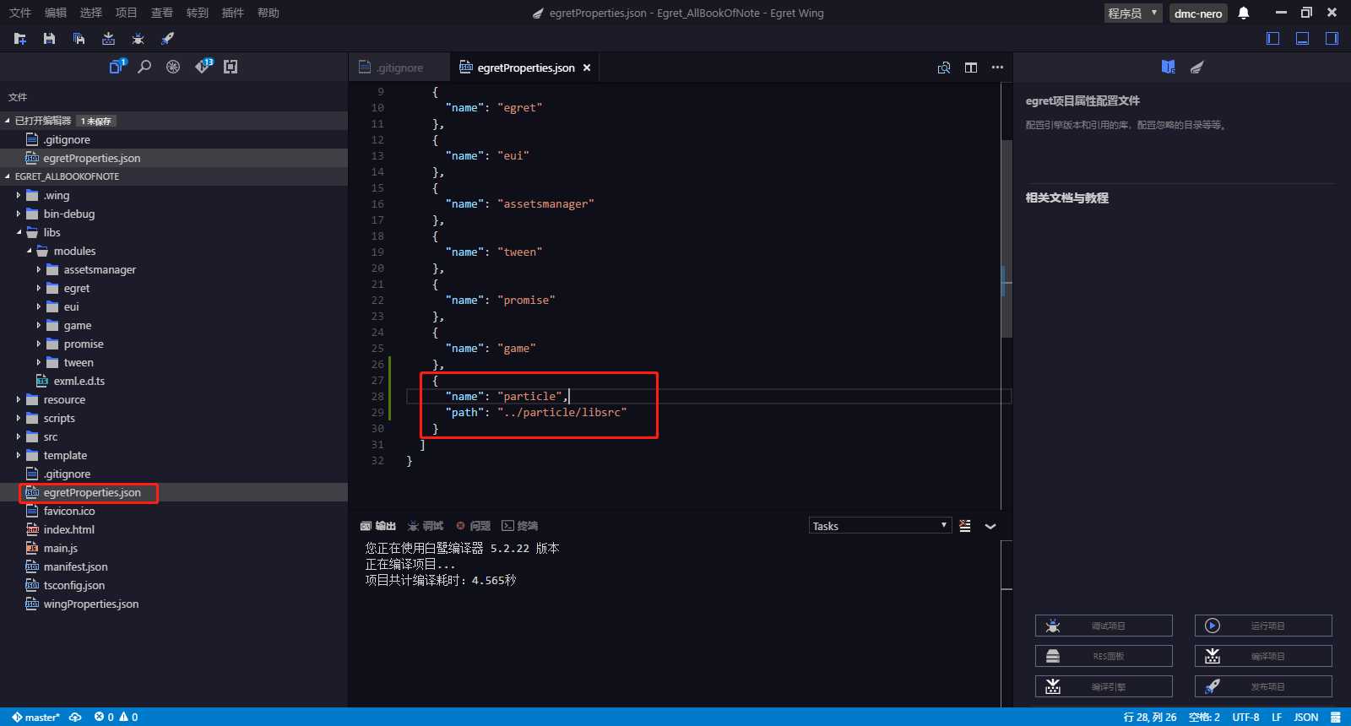Click the publish rocket icon in top toolbar
Screen dimensions: 1351x726
point(167,39)
